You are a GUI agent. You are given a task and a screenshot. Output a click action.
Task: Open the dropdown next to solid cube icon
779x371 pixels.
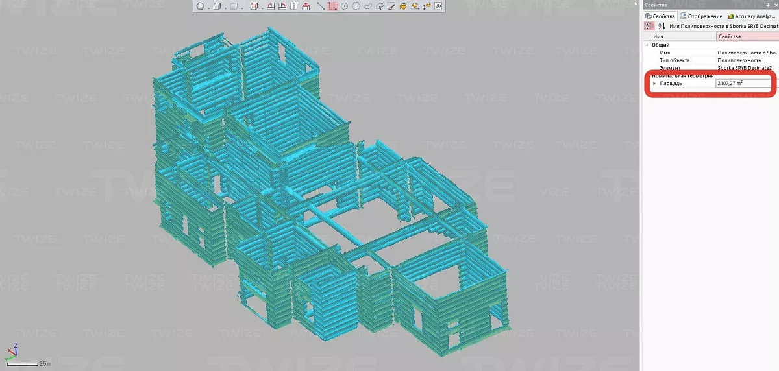point(241,6)
